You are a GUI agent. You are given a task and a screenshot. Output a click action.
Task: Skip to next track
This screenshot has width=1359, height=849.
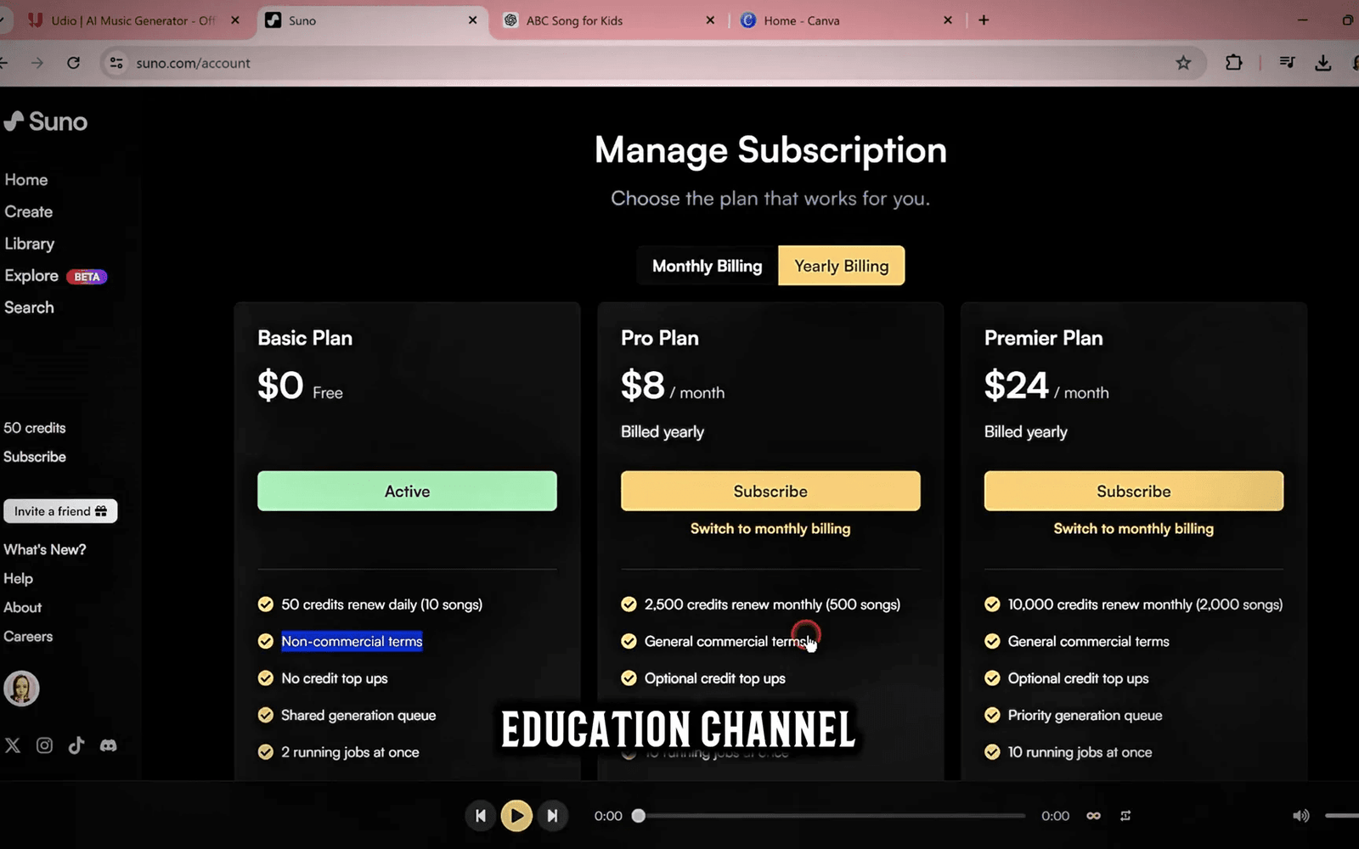[552, 816]
